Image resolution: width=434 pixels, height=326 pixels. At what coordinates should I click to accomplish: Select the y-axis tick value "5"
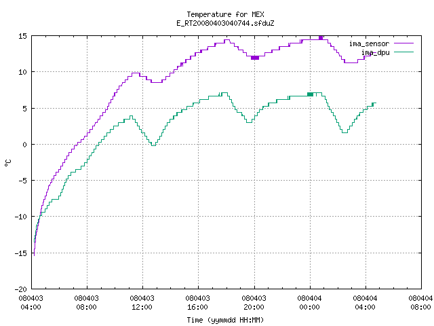(x=25, y=109)
